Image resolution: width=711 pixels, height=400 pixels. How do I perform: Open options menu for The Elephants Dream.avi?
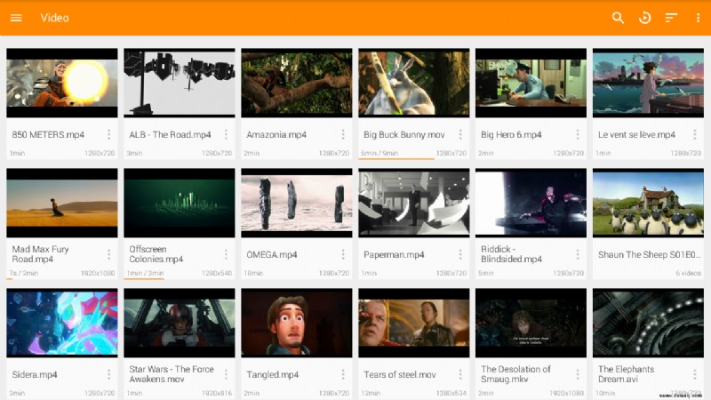point(695,374)
